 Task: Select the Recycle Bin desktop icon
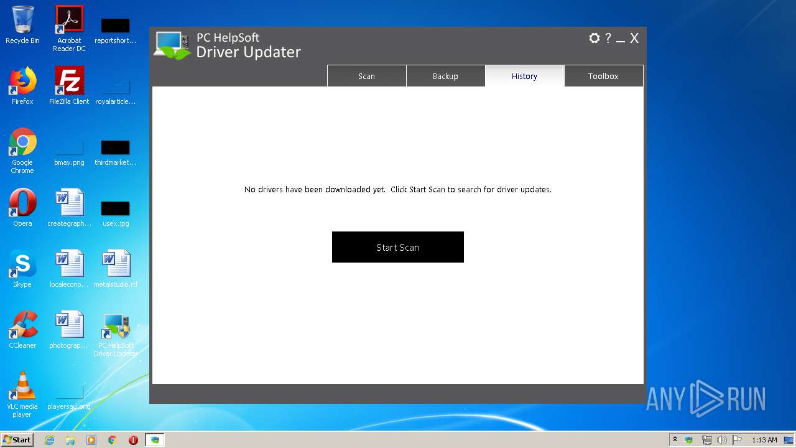point(22,26)
